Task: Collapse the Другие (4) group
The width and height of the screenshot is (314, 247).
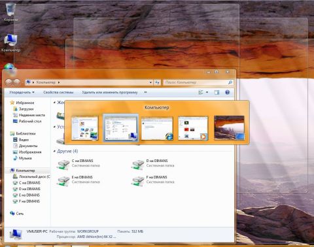Action: click(54, 151)
